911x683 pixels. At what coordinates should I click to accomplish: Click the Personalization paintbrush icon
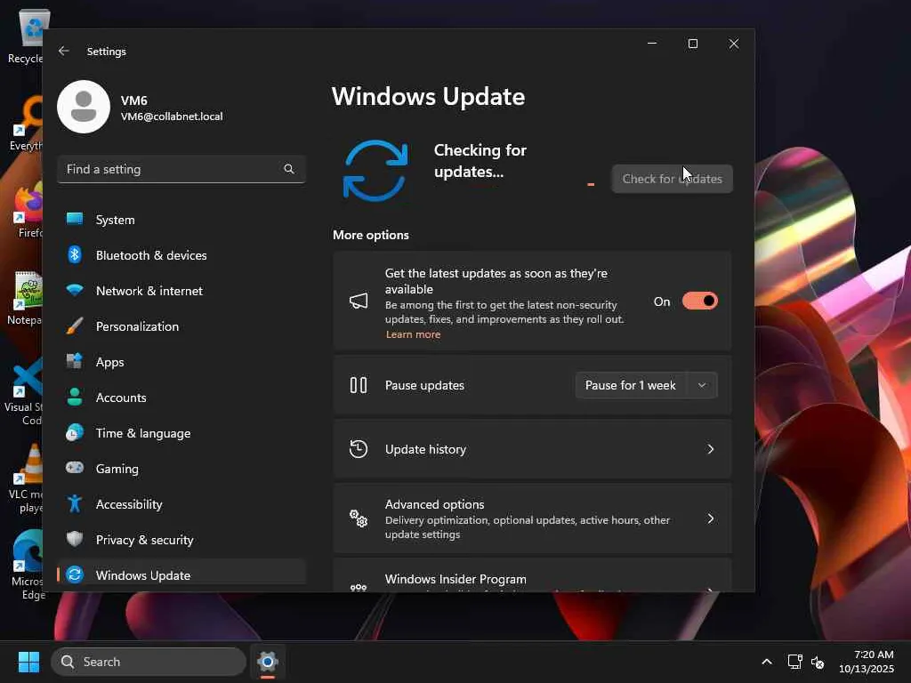pos(75,325)
